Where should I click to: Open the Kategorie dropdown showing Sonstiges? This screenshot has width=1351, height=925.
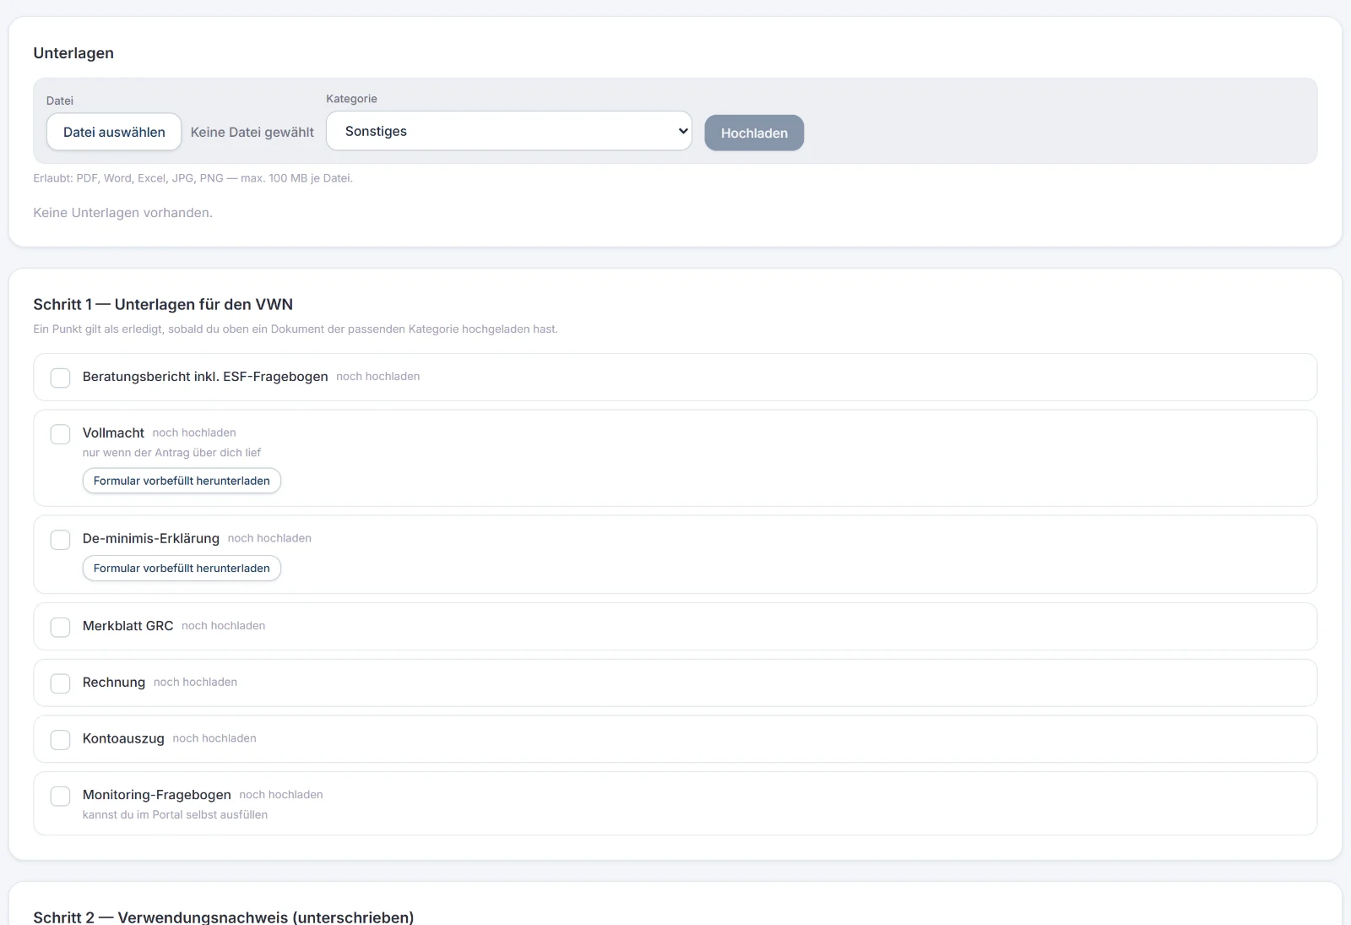point(509,131)
